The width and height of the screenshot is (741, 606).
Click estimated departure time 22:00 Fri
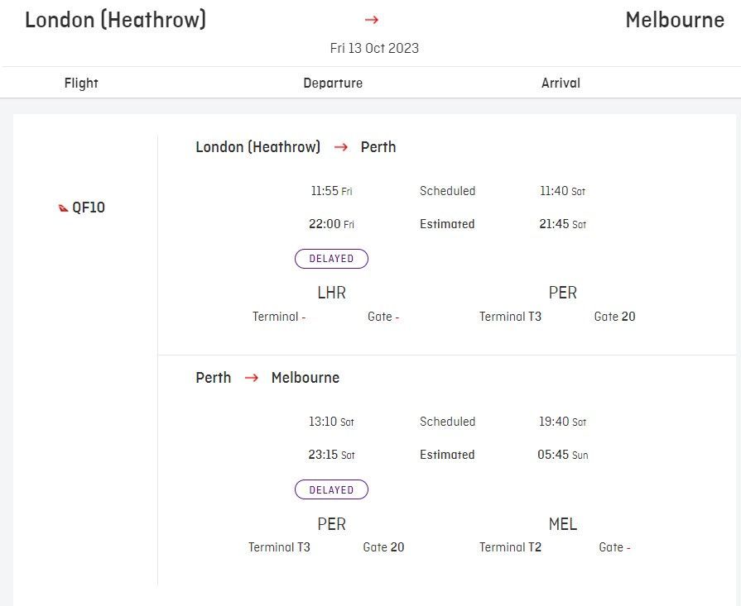(x=331, y=224)
